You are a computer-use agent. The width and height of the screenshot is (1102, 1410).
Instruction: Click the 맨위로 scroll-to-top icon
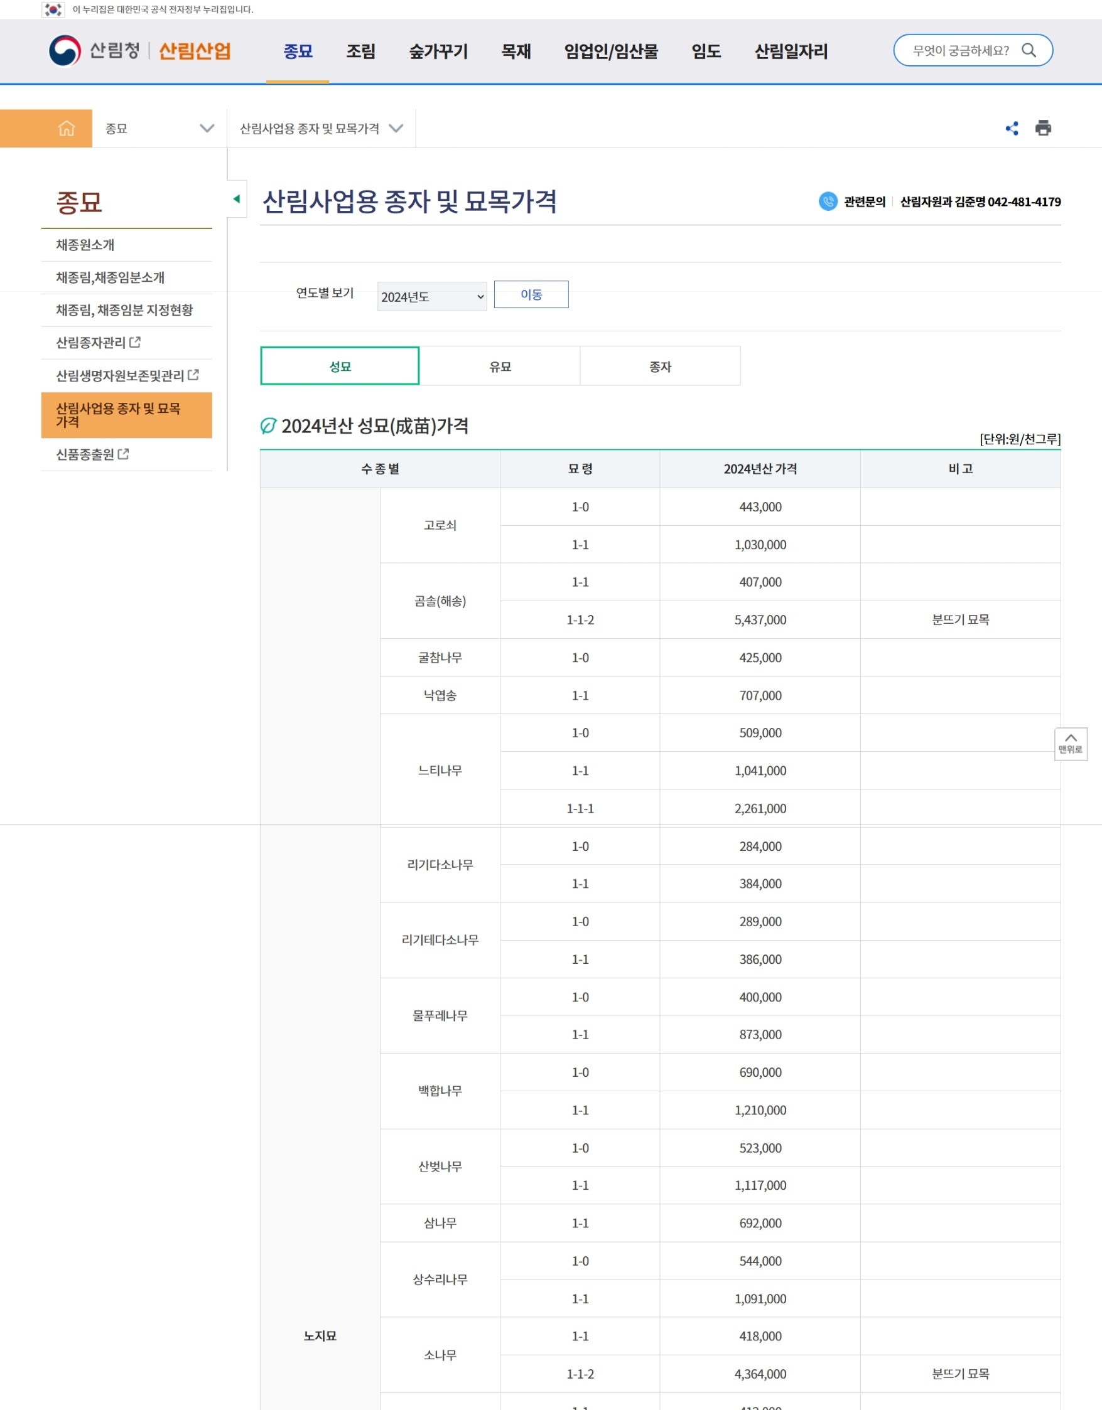[1071, 744]
